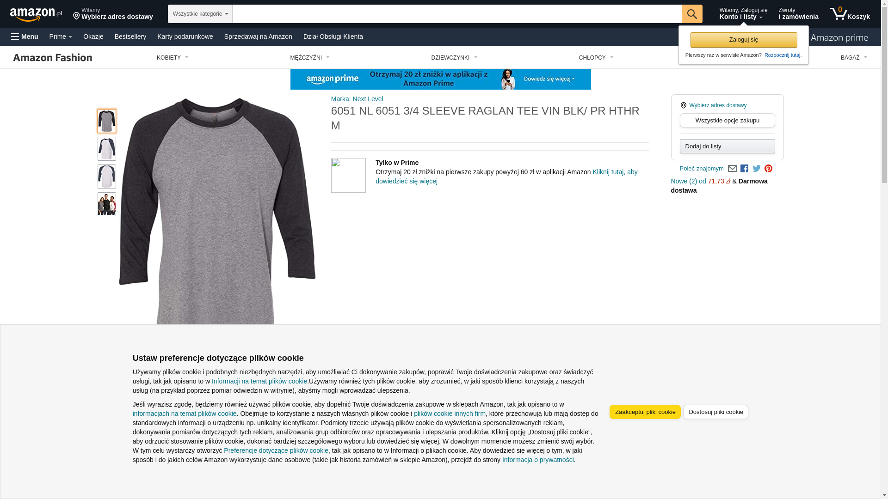Share product on Twitter icon
The image size is (888, 499).
[757, 169]
